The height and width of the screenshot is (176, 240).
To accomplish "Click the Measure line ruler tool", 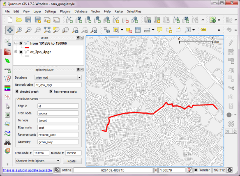I will pyautogui.click(x=147, y=30).
